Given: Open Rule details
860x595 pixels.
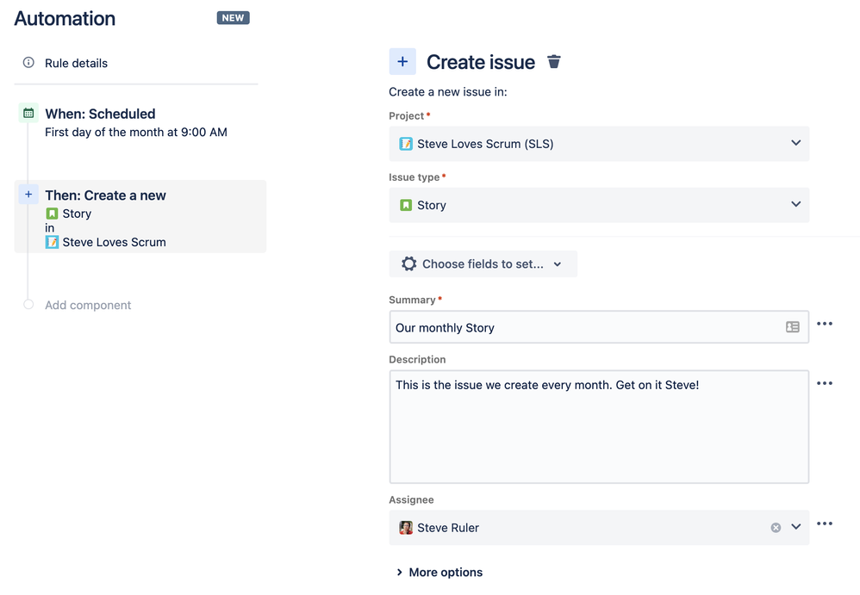Looking at the screenshot, I should tap(76, 63).
